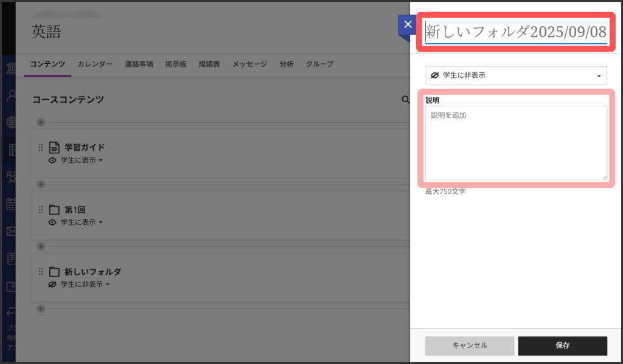Toggle the eye visibility icon under 学習ガイド
Viewport: 623px width, 364px height.
coord(52,160)
